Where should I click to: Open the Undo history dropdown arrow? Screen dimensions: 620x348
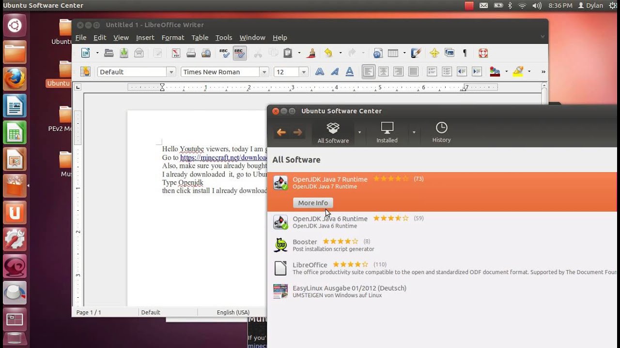340,53
